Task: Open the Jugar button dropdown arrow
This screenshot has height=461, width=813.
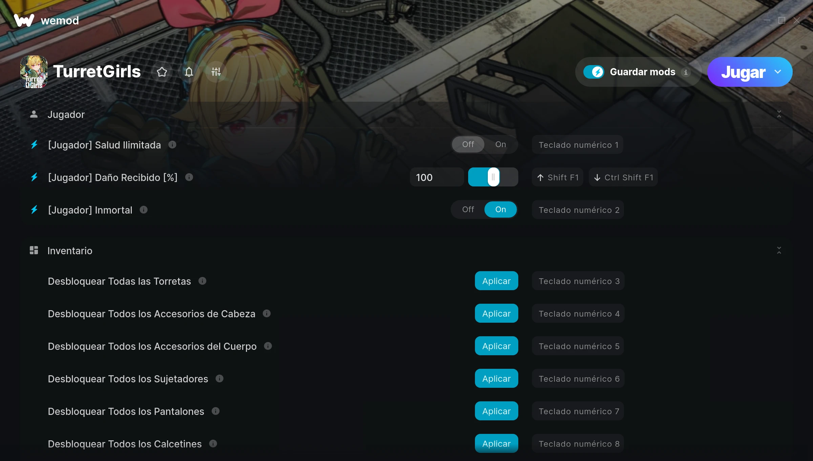Action: [778, 72]
